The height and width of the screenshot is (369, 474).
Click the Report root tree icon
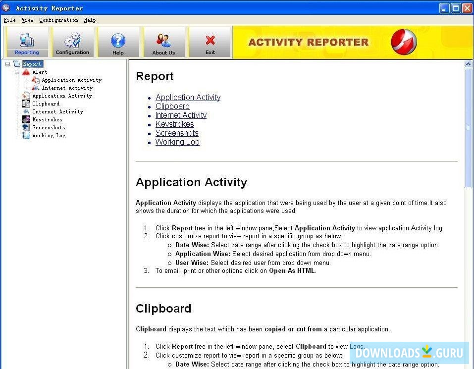coord(17,64)
